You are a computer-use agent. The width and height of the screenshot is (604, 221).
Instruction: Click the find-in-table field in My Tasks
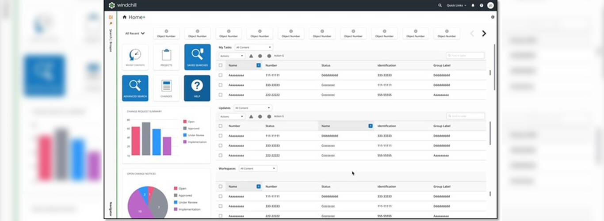coord(465,56)
